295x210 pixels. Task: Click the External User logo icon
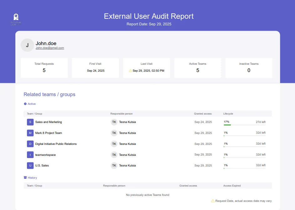tap(16, 19)
